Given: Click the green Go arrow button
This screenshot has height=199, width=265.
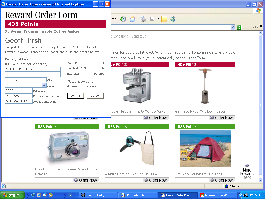Looking at the screenshot, I should [239, 27].
